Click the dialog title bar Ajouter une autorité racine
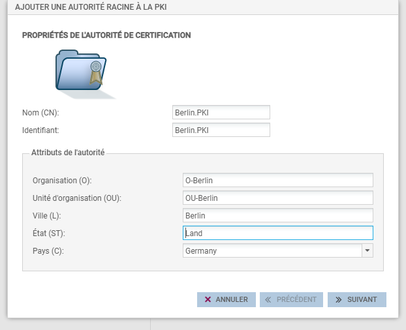This screenshot has height=330, width=406. tap(91, 7)
